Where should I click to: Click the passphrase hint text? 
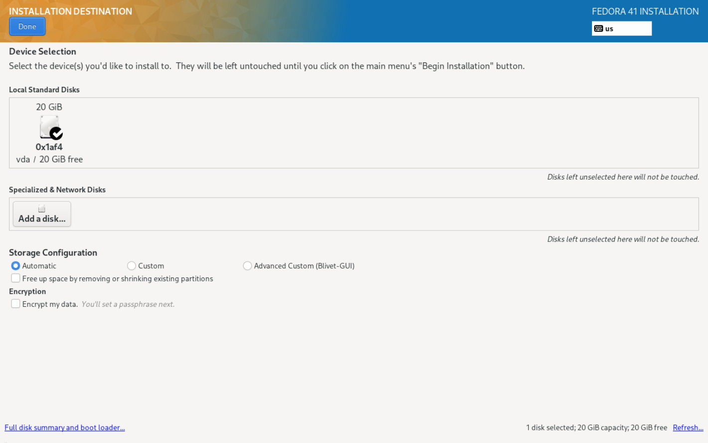(128, 304)
